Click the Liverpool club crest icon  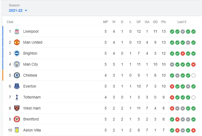(x=17, y=31)
